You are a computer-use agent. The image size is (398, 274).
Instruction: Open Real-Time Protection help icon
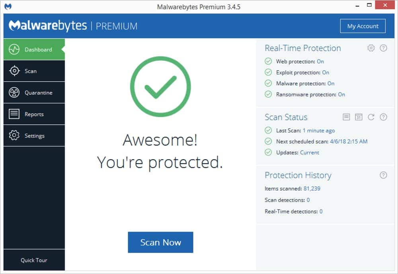[x=383, y=48]
